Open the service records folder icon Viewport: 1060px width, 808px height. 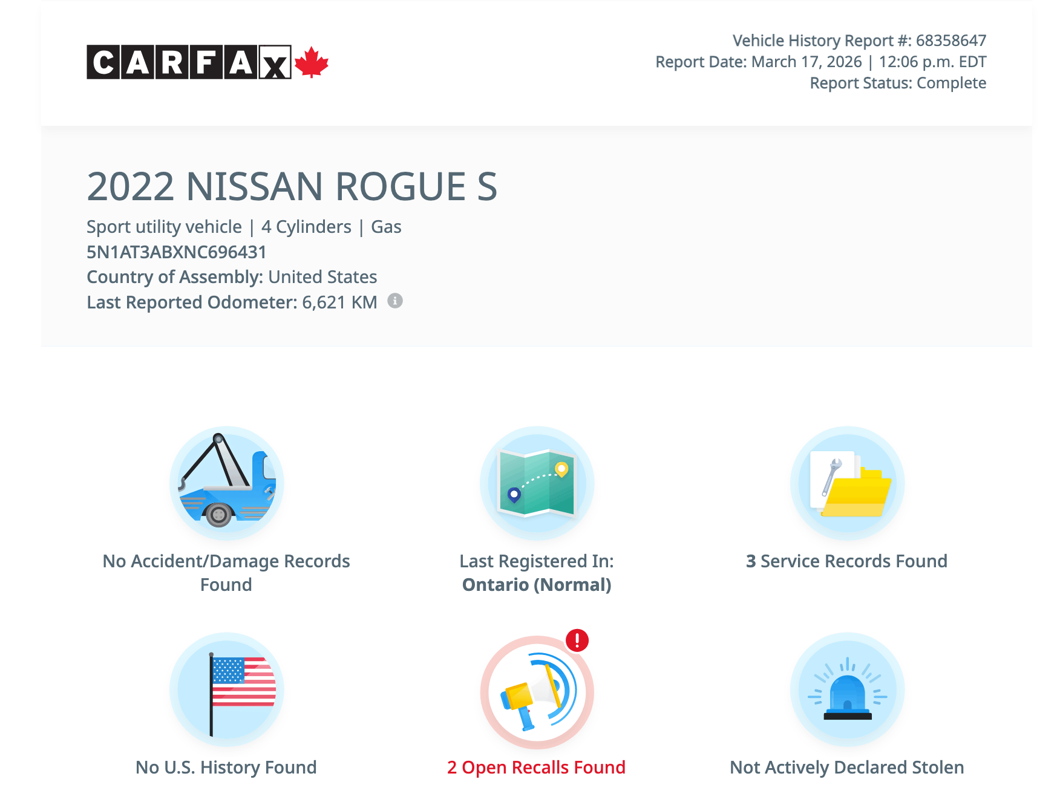coord(847,483)
